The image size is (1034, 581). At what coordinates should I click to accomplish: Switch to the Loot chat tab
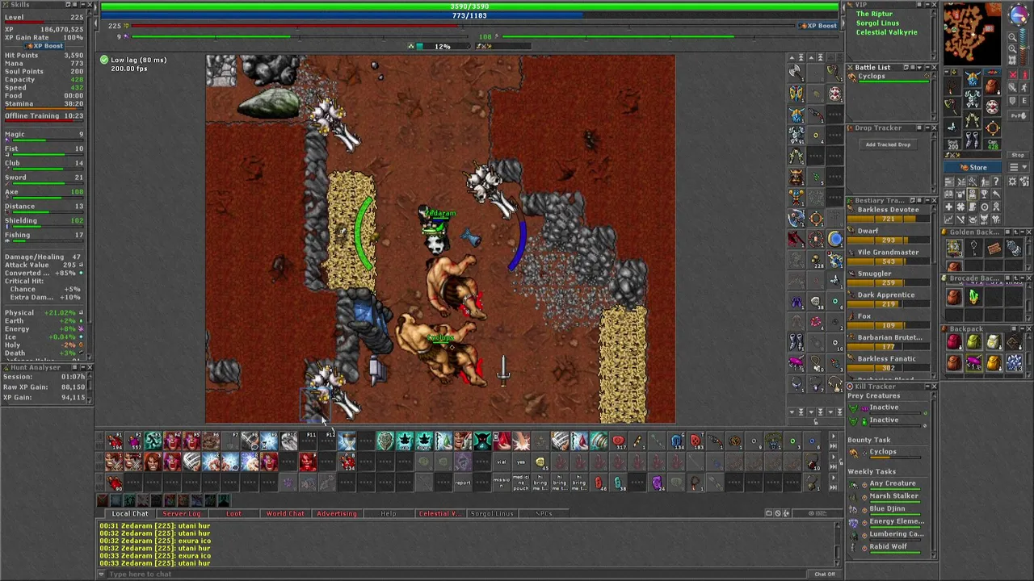[233, 513]
